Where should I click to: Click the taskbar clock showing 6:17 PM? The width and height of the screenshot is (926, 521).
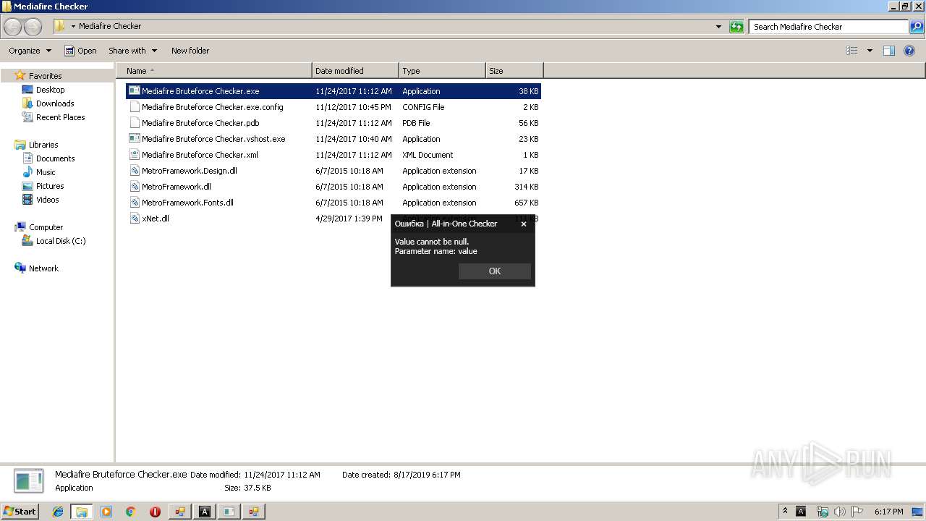pyautogui.click(x=888, y=512)
